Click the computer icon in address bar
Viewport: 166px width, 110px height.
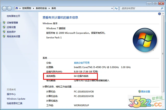click(17, 8)
